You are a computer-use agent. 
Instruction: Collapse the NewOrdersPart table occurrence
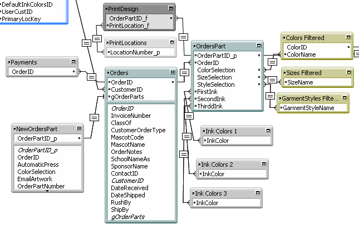tap(78, 128)
